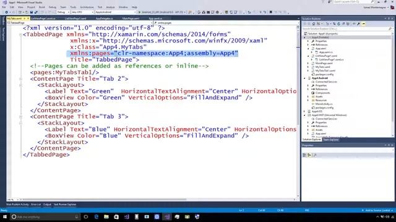Open the Error List bottom tab
This screenshot has height=222, width=396.
[36, 204]
